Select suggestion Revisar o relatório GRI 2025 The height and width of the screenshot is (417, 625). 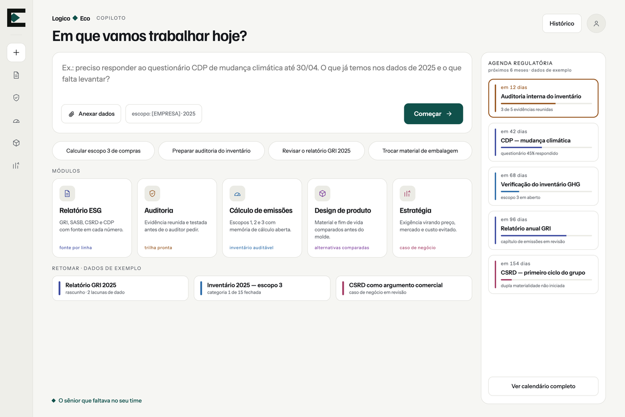[x=316, y=151]
